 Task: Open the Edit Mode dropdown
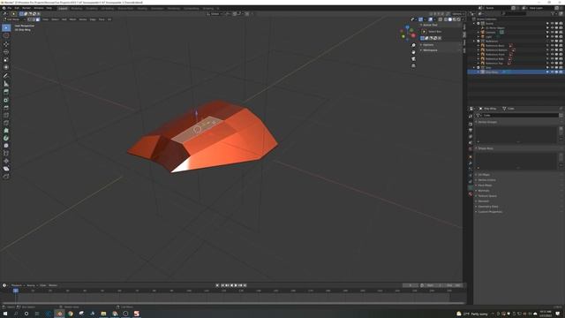[x=14, y=19]
